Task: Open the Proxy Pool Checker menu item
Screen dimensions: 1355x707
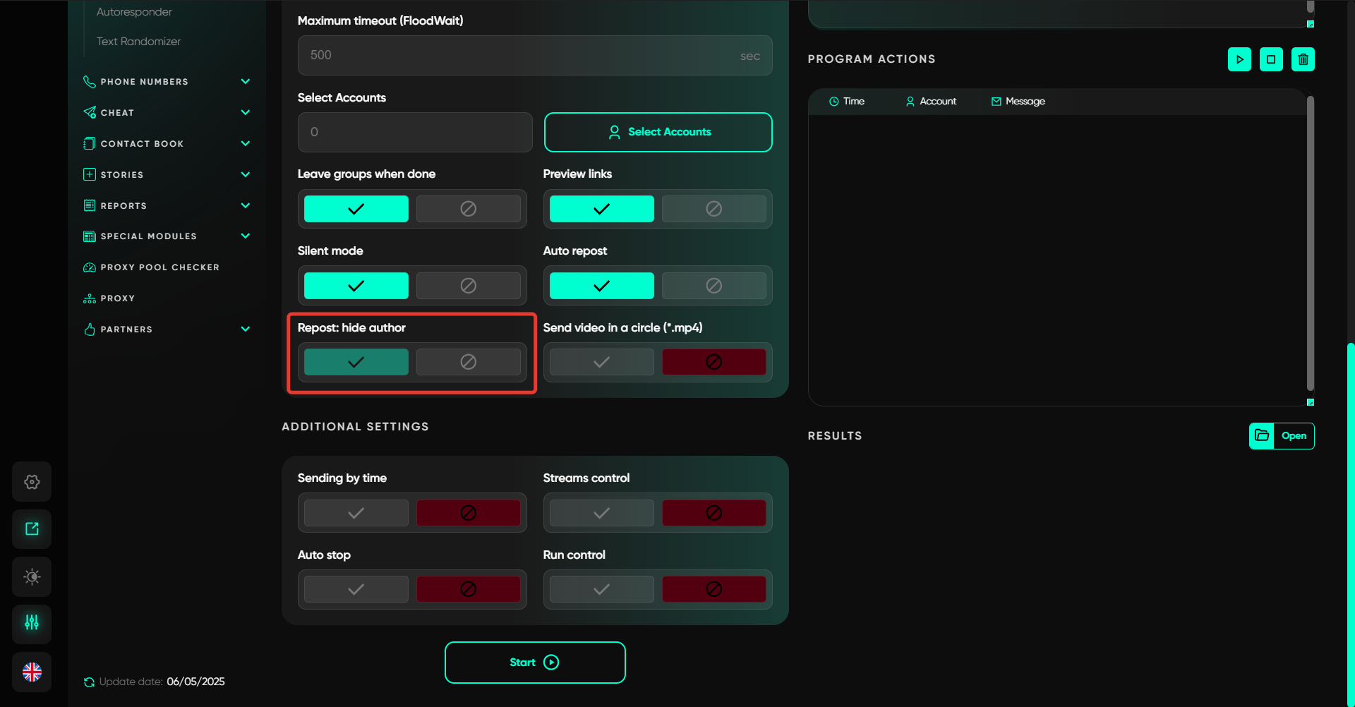Action: click(x=159, y=267)
